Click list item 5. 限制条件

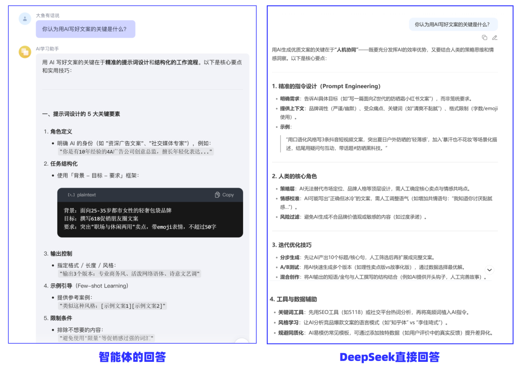(58, 318)
